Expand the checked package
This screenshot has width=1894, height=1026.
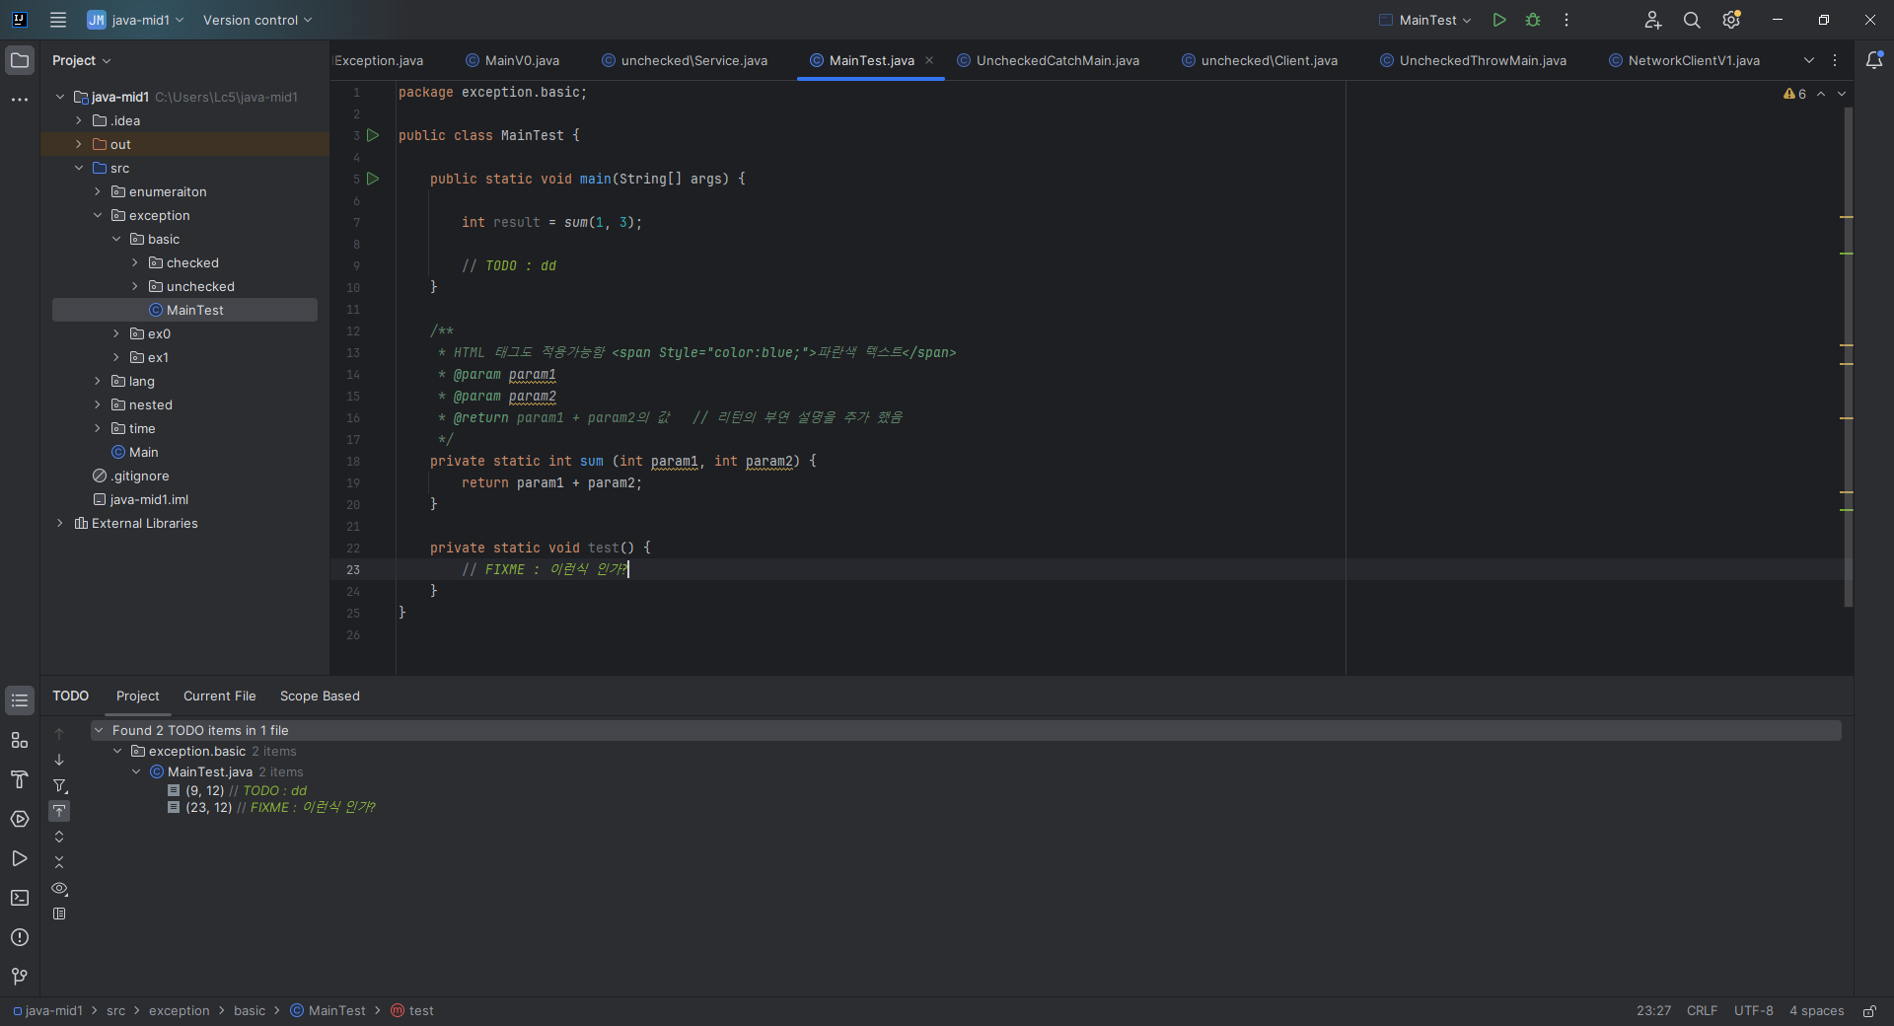(x=135, y=262)
